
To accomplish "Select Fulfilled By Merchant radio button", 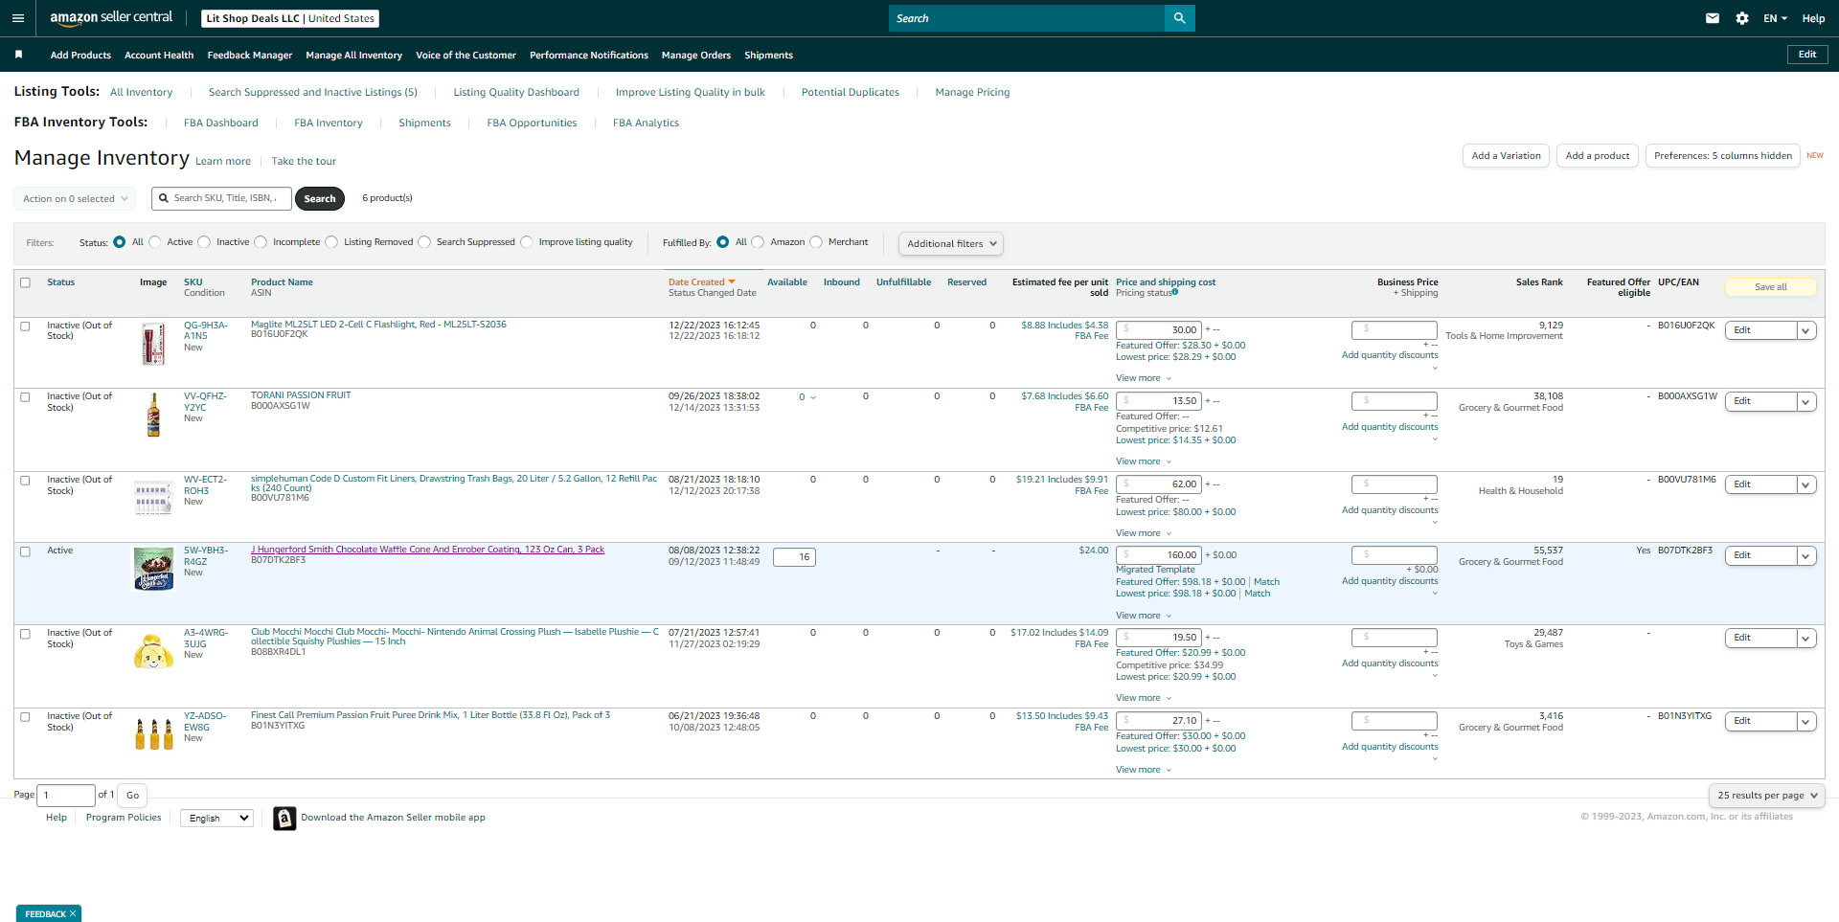I will pos(816,242).
